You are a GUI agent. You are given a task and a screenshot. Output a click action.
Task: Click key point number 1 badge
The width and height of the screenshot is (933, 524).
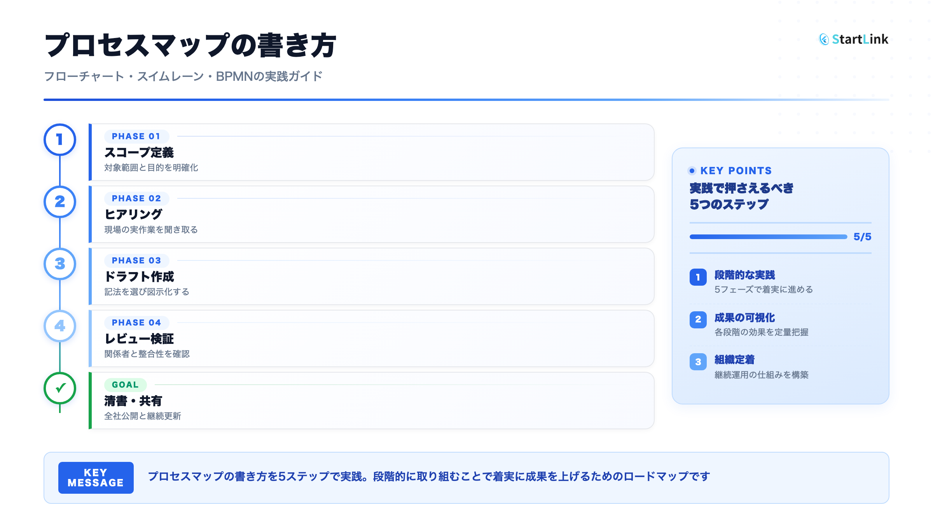698,277
